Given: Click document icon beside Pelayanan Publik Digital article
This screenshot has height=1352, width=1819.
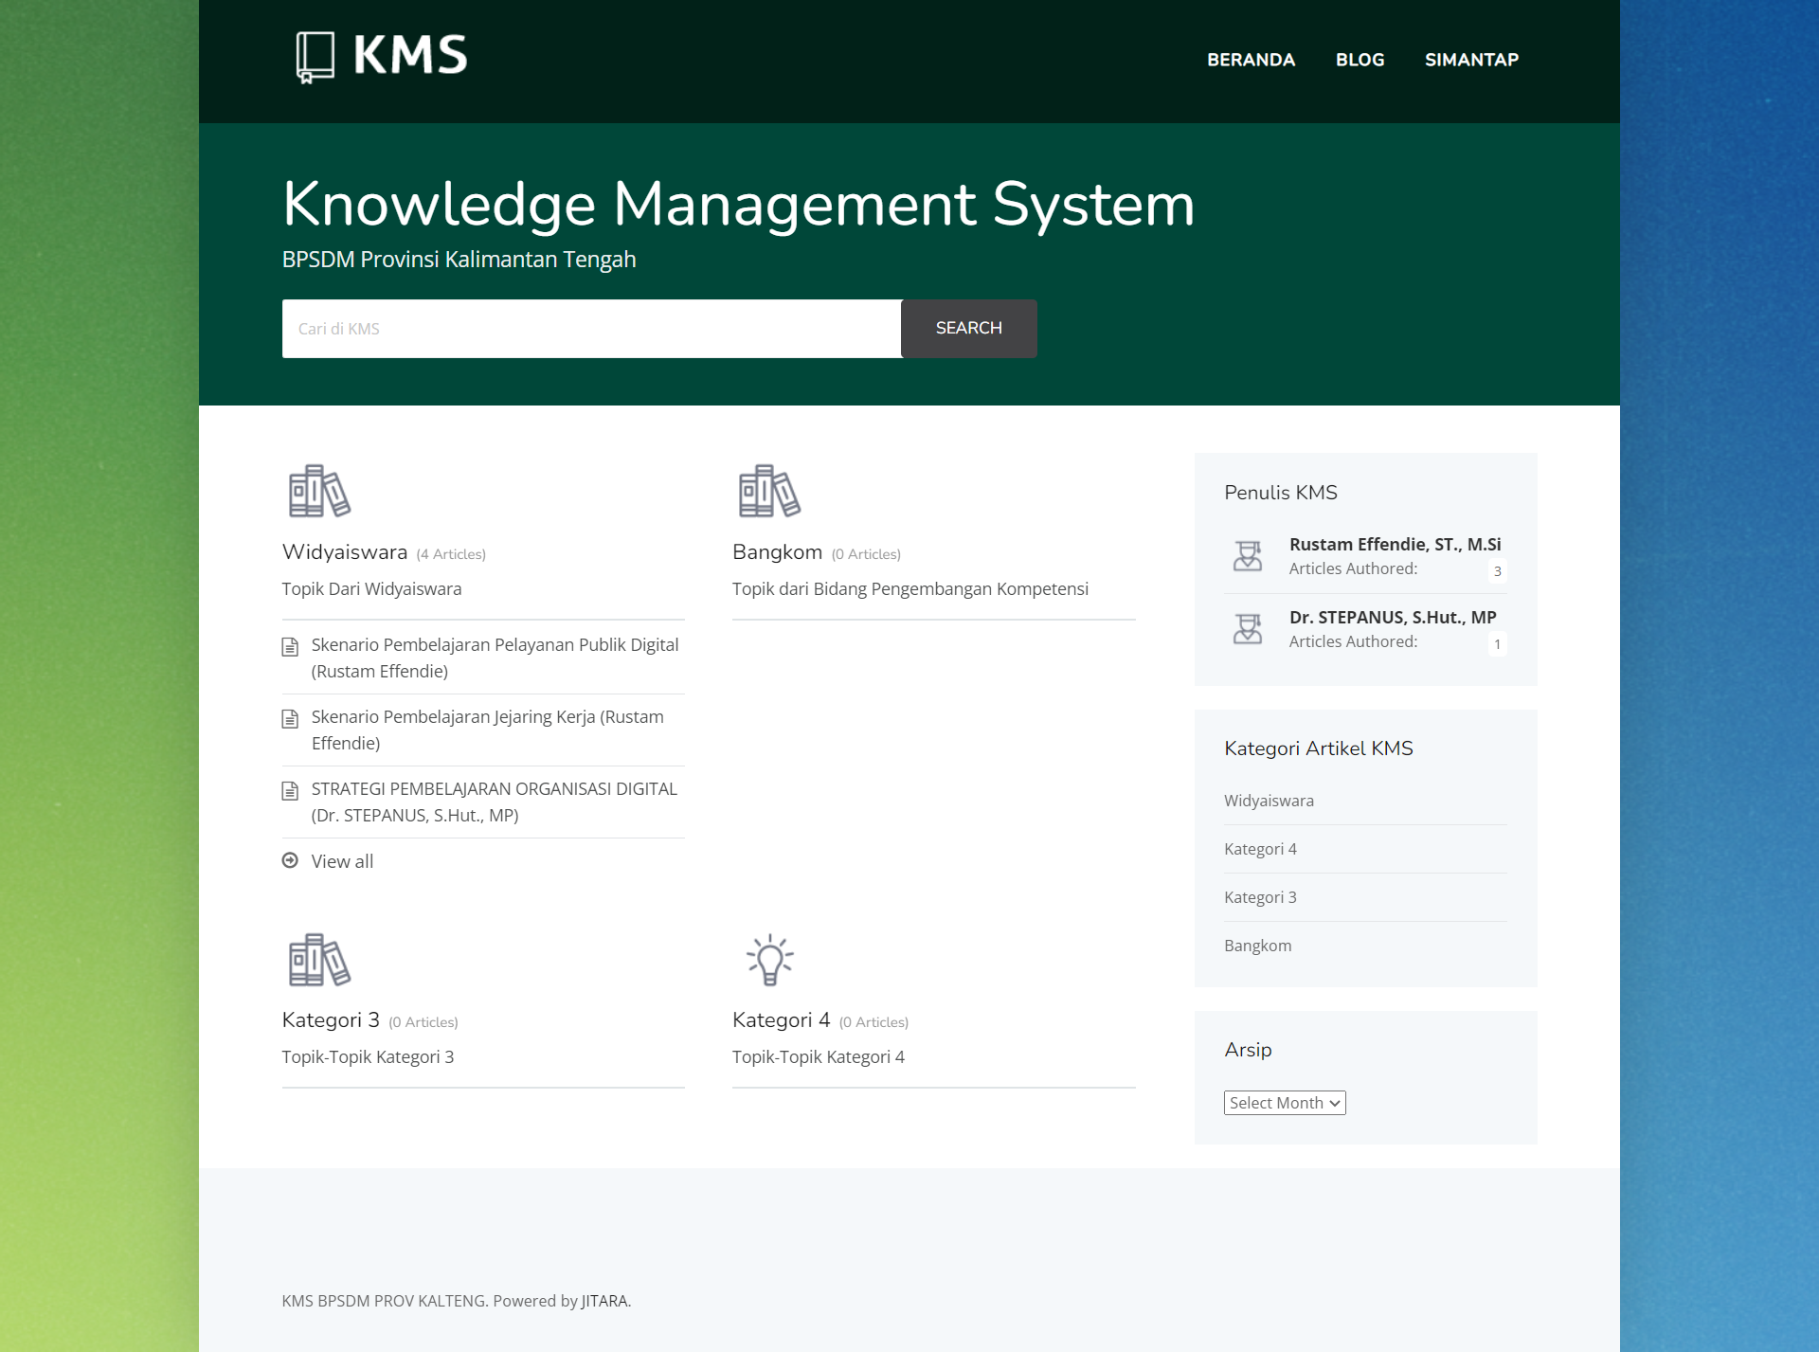Looking at the screenshot, I should (290, 647).
